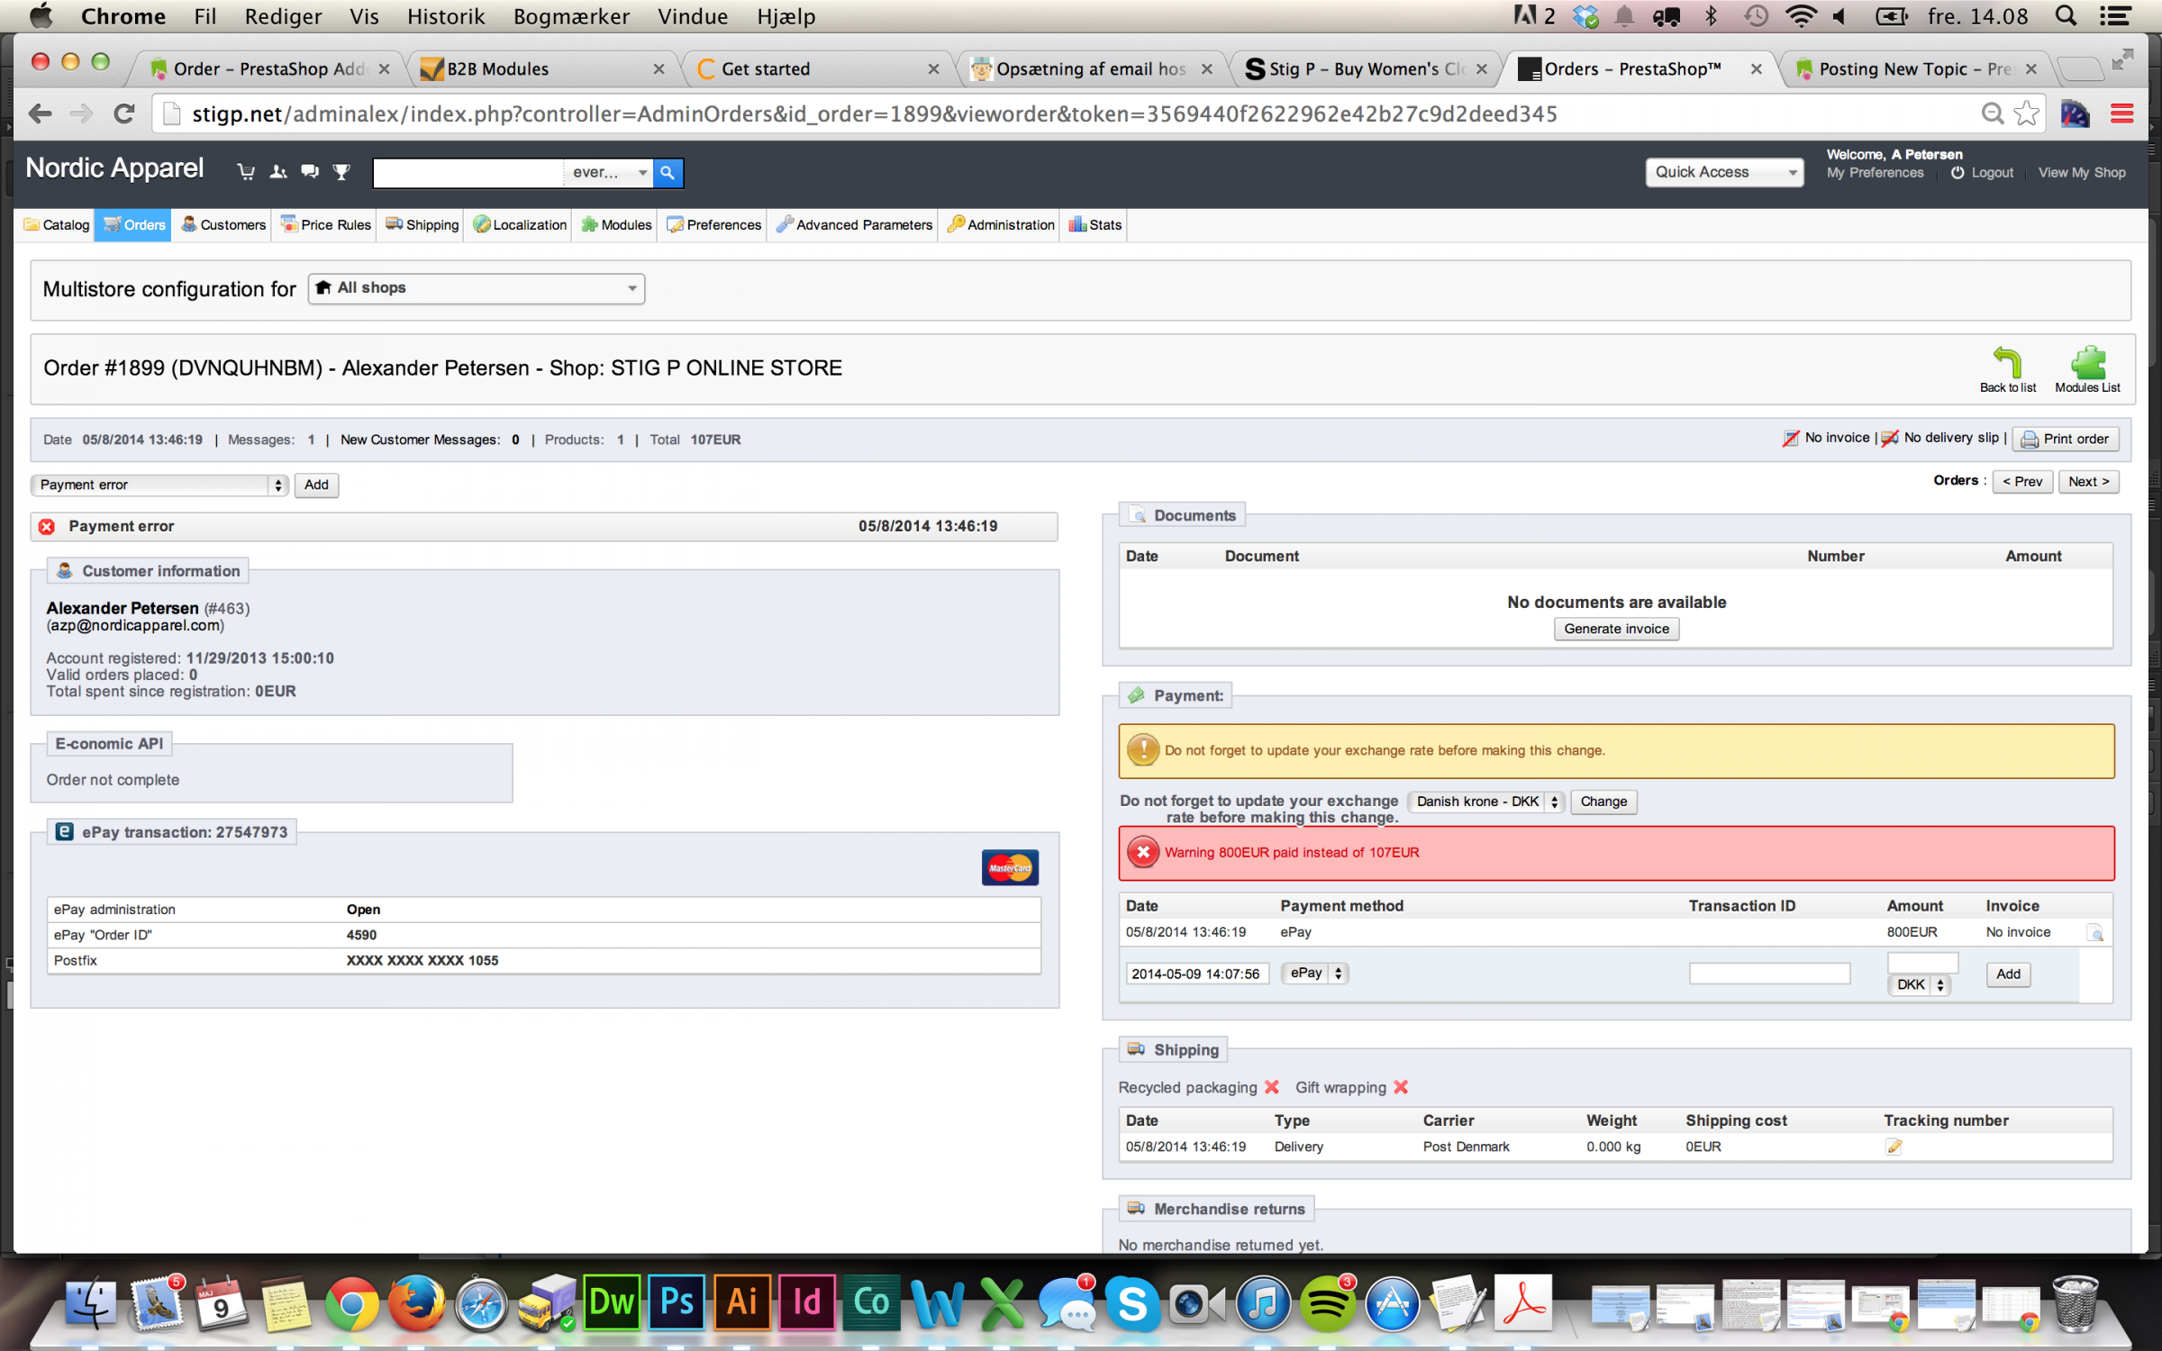Viewport: 2162px width, 1351px height.
Task: Click the Print order button
Action: pos(2065,439)
